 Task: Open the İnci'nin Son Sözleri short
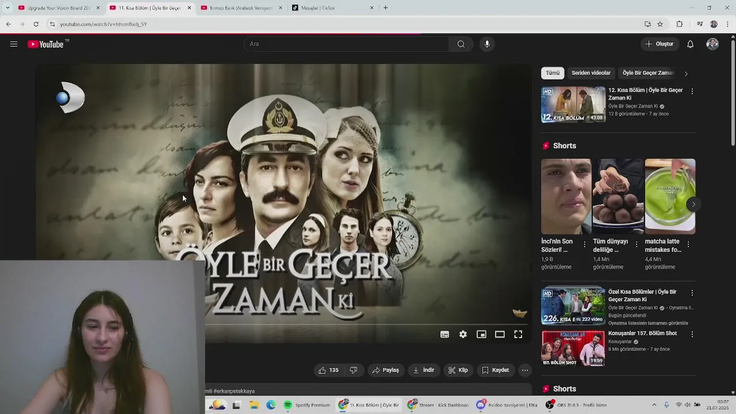click(566, 196)
